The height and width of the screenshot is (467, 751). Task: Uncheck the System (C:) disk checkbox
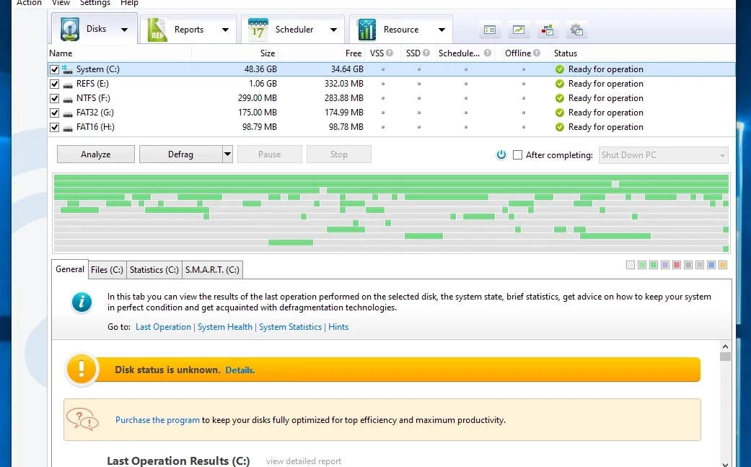[x=54, y=69]
